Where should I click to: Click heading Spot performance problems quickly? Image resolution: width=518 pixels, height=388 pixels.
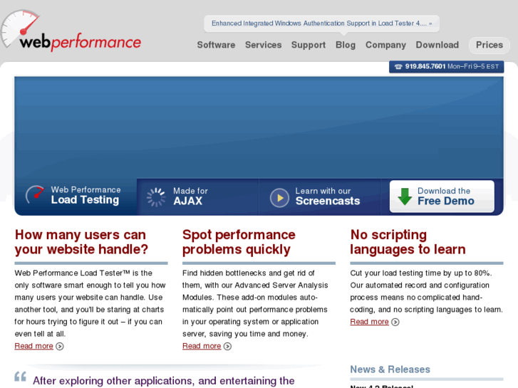coord(239,242)
